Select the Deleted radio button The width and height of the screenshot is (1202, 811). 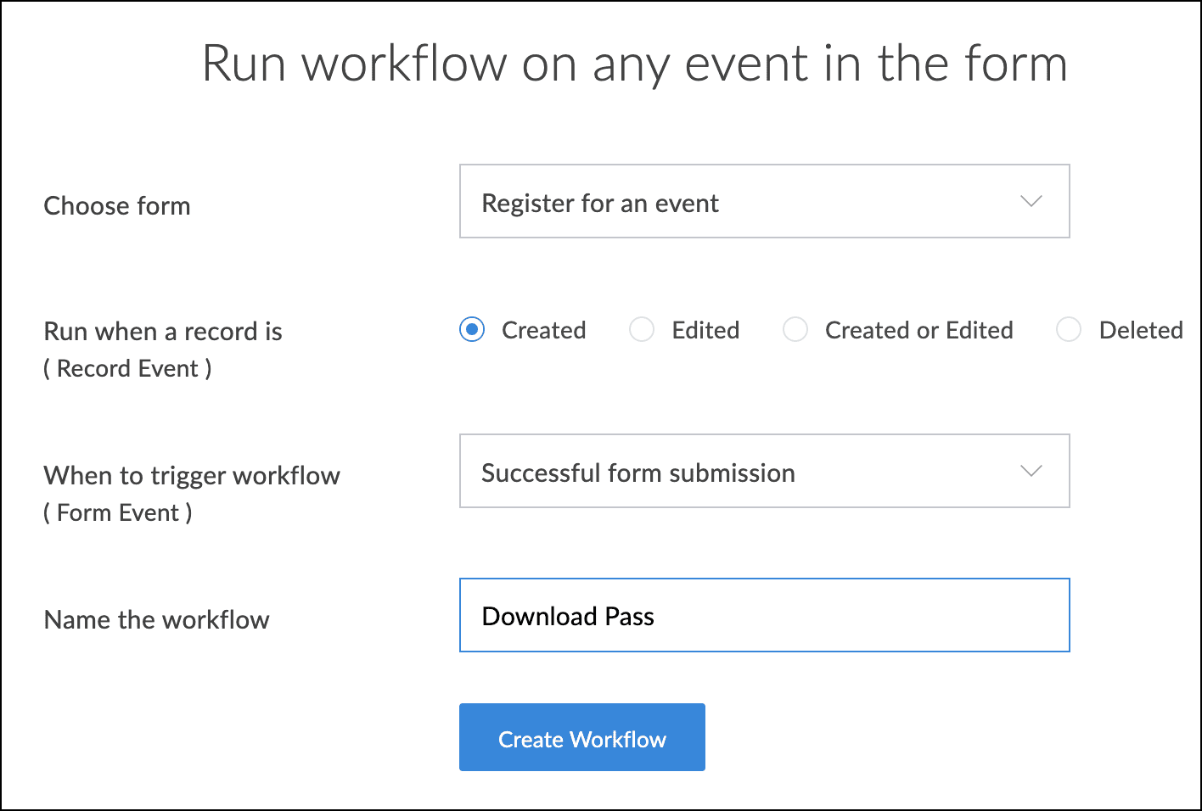coord(1069,329)
